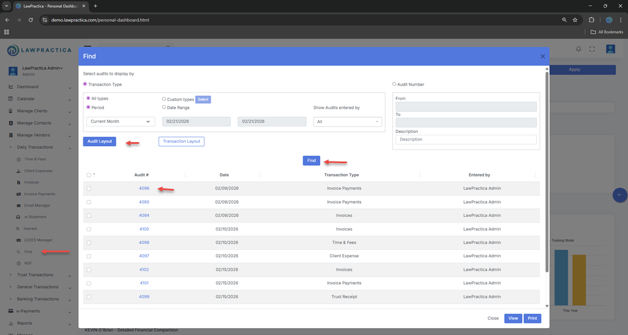628x335 pixels.
Task: Select the Audit Number radio button
Action: point(394,84)
